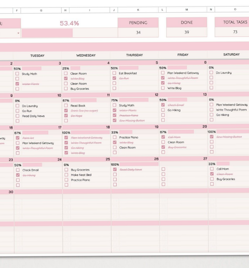Tick the Eat Breakfast checkbox
249x268 pixels.
pos(114,73)
